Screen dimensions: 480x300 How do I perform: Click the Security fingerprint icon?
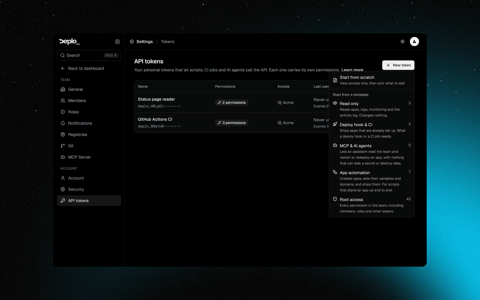coord(63,189)
